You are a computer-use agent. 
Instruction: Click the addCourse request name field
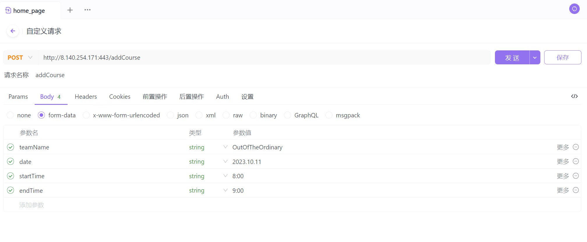[x=50, y=75]
